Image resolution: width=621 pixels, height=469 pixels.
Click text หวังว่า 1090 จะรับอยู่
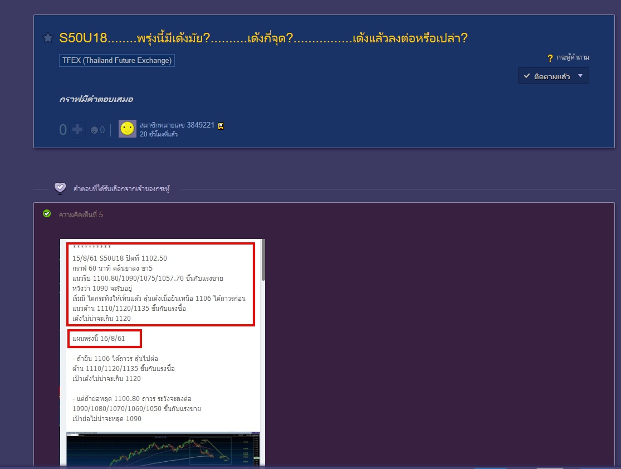point(102,289)
